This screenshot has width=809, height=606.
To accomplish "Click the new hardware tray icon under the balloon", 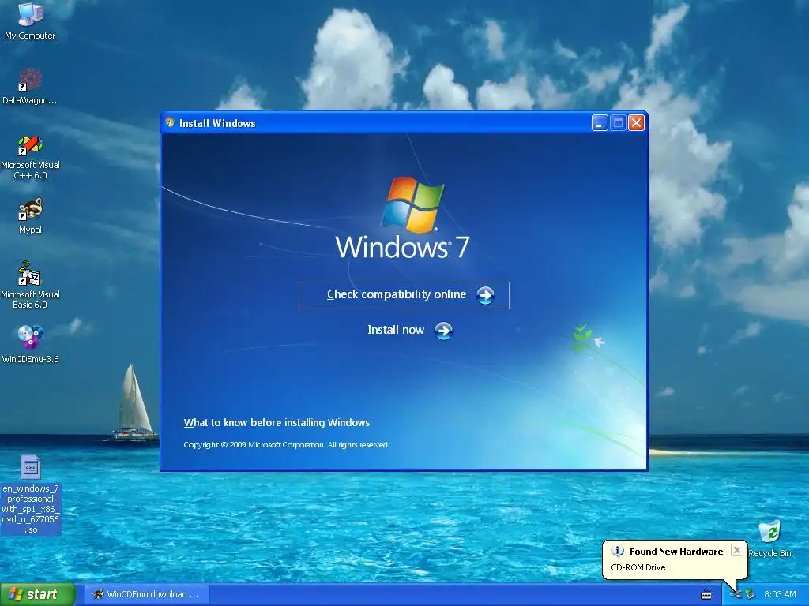I will [x=737, y=595].
